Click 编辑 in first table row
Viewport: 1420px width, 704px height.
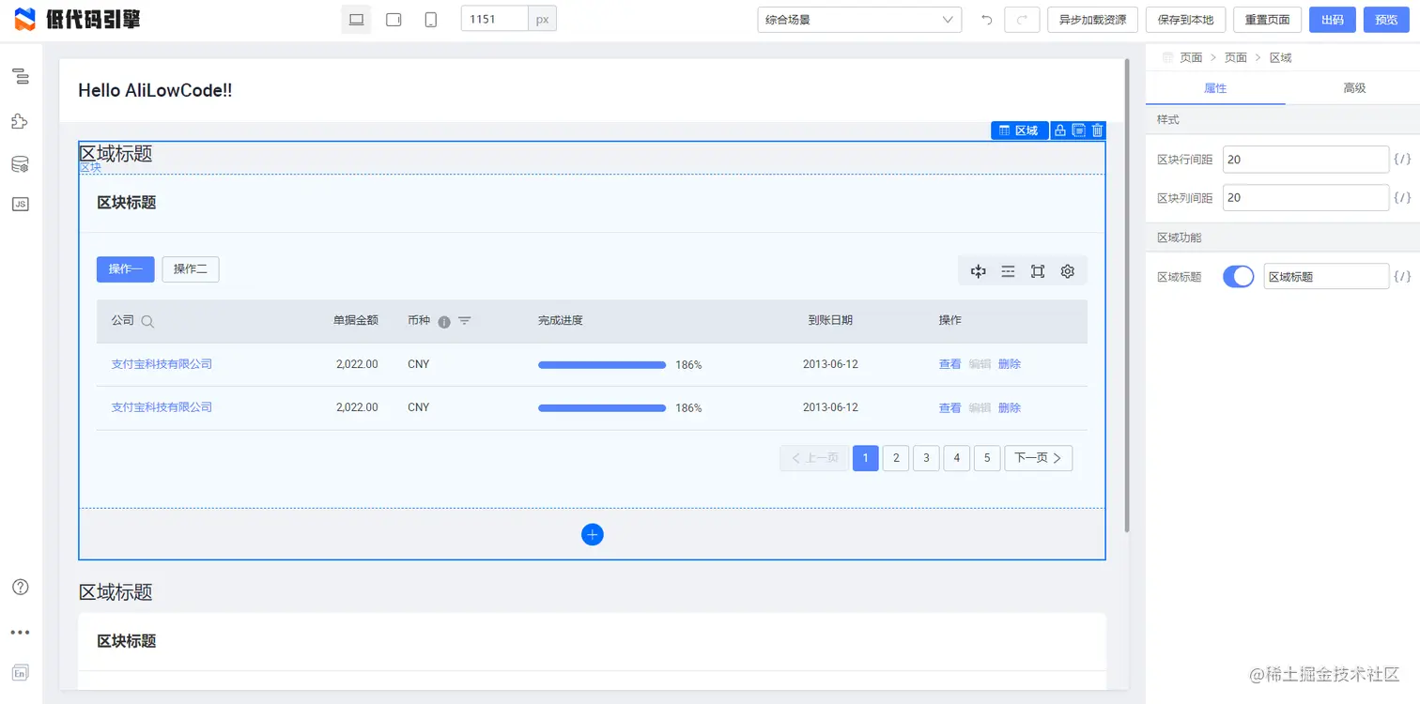click(x=980, y=364)
